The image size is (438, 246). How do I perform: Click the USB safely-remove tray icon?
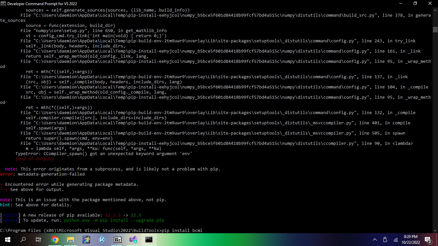click(x=385, y=240)
